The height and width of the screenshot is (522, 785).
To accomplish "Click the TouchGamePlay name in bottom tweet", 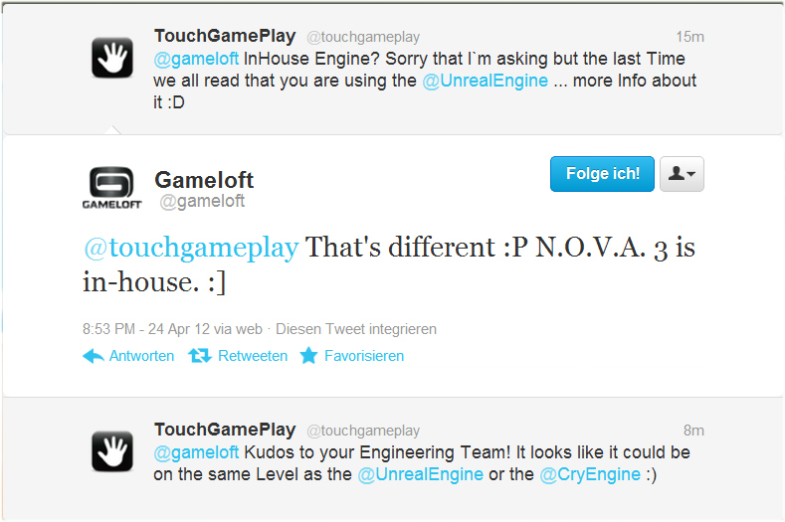I will coord(225,430).
